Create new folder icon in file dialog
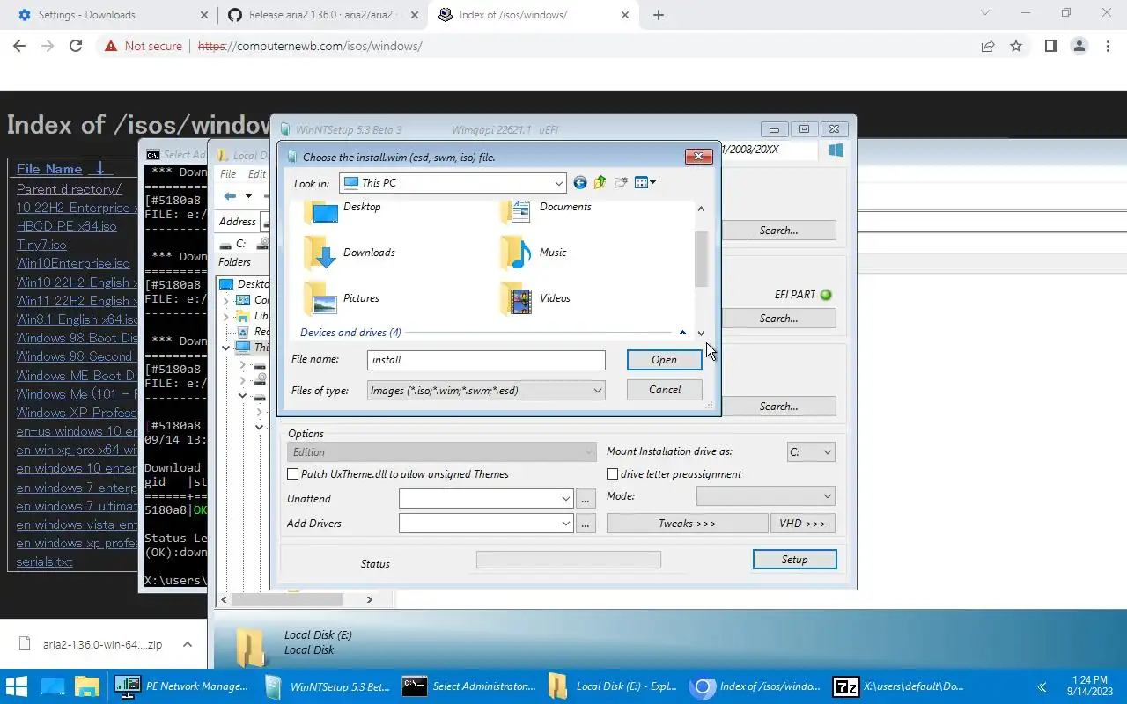The image size is (1127, 704). tap(621, 182)
